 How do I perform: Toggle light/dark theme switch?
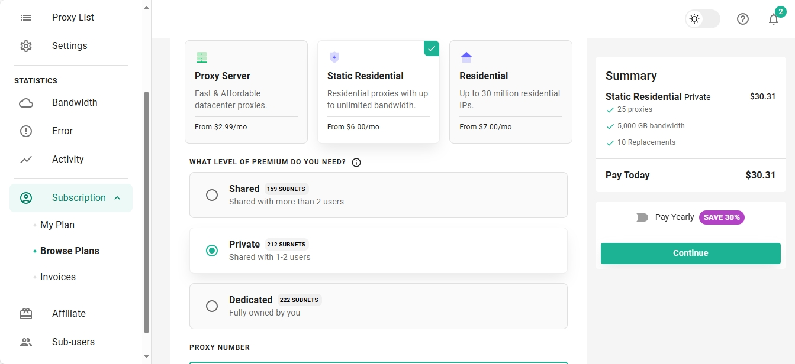click(703, 19)
